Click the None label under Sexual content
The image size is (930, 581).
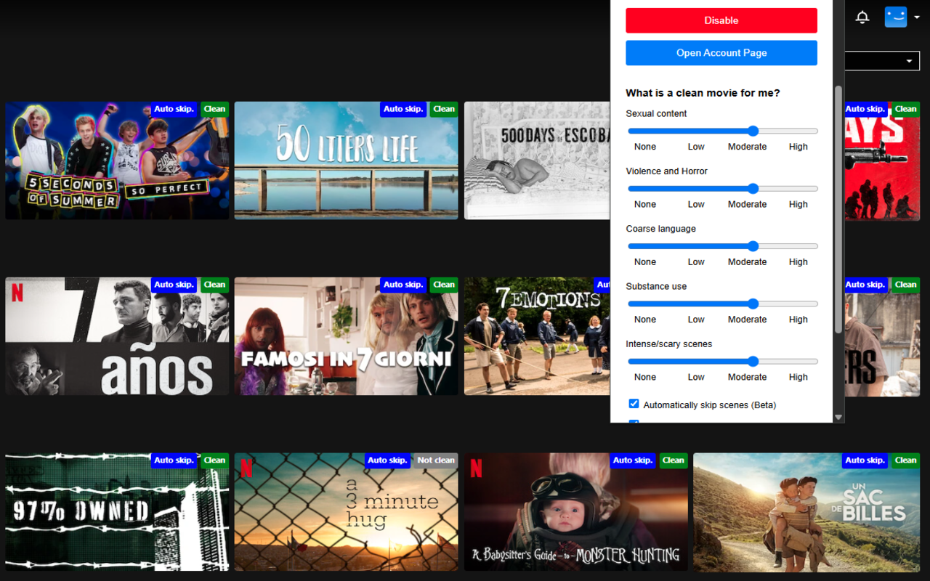click(x=644, y=147)
